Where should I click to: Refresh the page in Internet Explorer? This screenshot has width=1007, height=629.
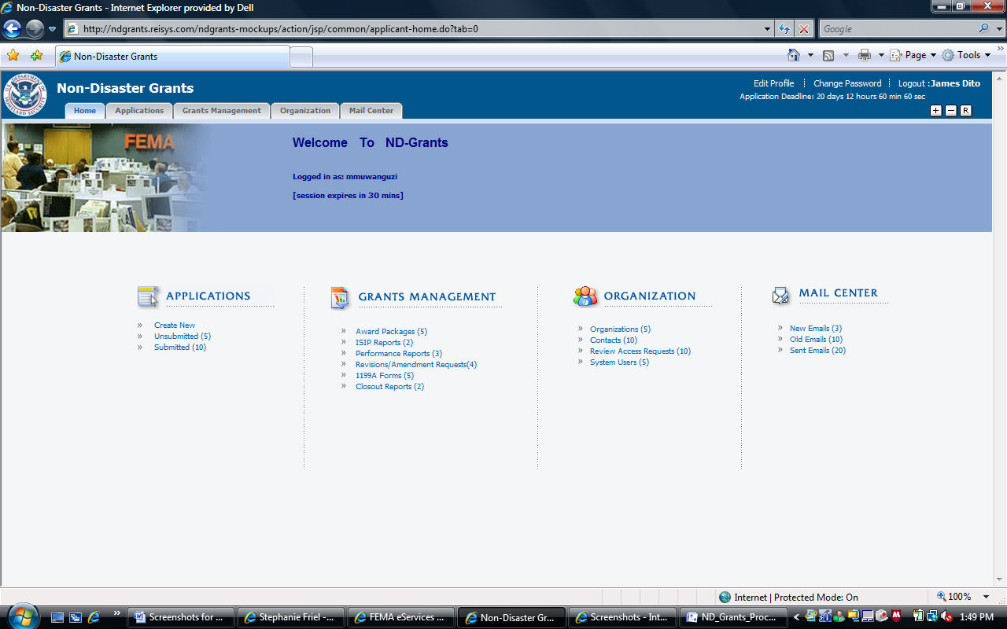[784, 29]
